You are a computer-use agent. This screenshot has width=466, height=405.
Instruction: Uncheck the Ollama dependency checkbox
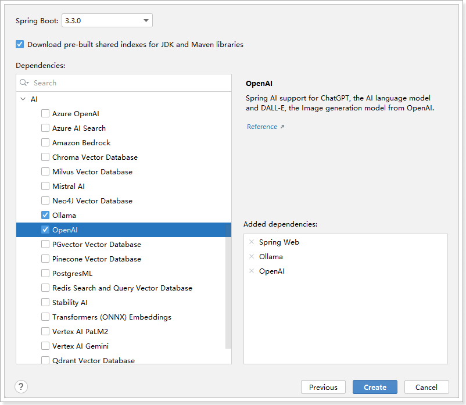click(45, 215)
